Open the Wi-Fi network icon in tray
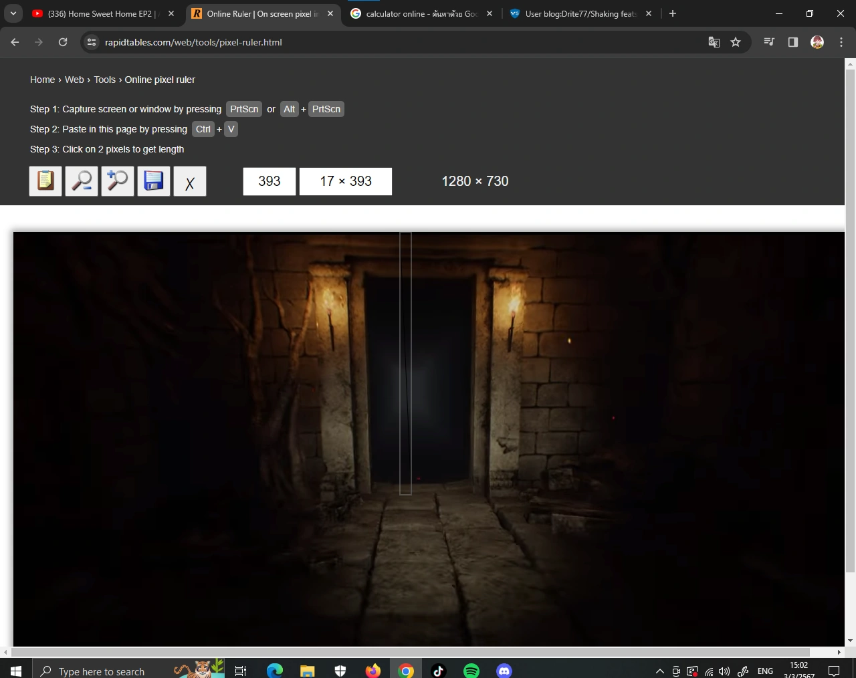 pyautogui.click(x=708, y=671)
